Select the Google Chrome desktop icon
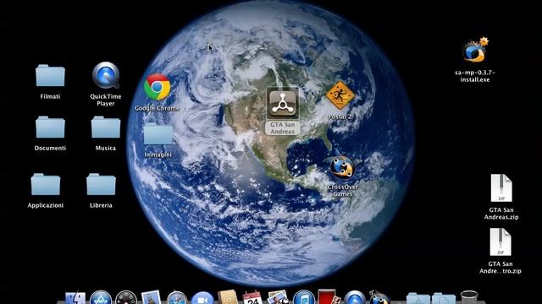Image resolution: width=542 pixels, height=304 pixels. point(157,87)
